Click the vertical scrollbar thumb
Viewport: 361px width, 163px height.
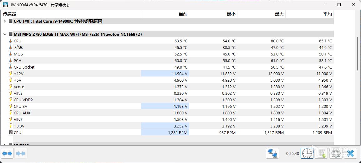pyautogui.click(x=358, y=53)
